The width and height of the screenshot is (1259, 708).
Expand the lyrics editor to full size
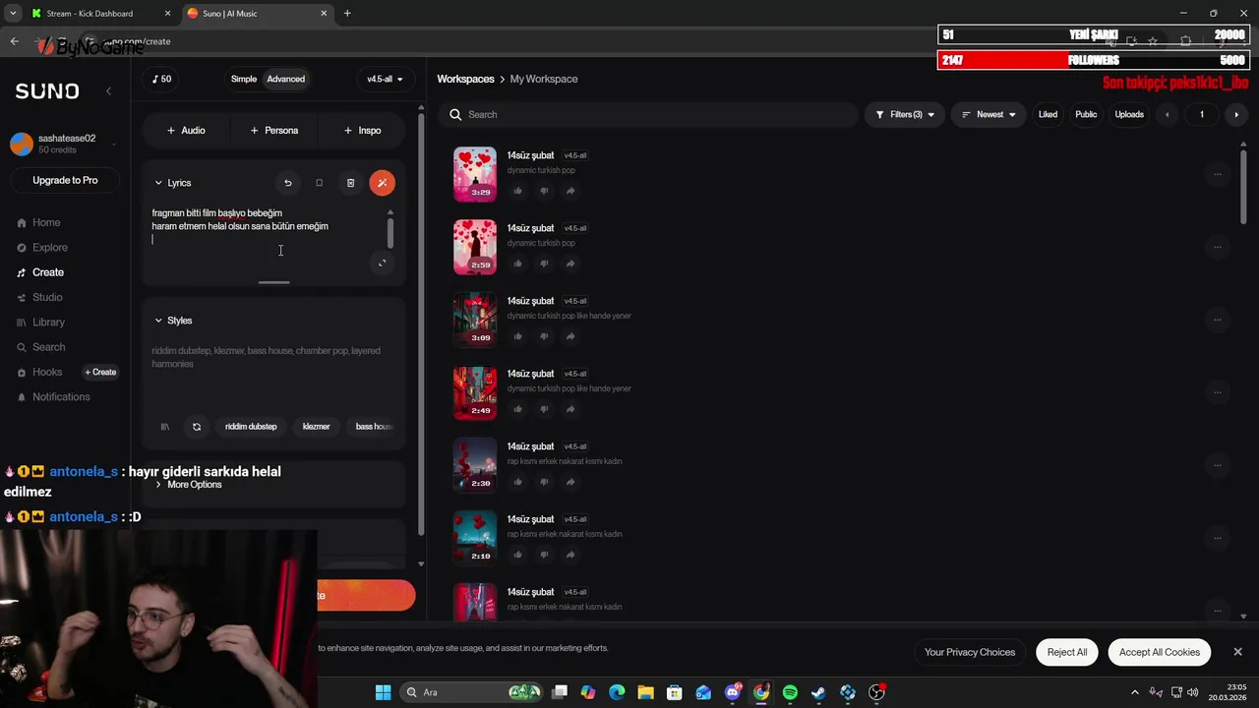coord(383,263)
